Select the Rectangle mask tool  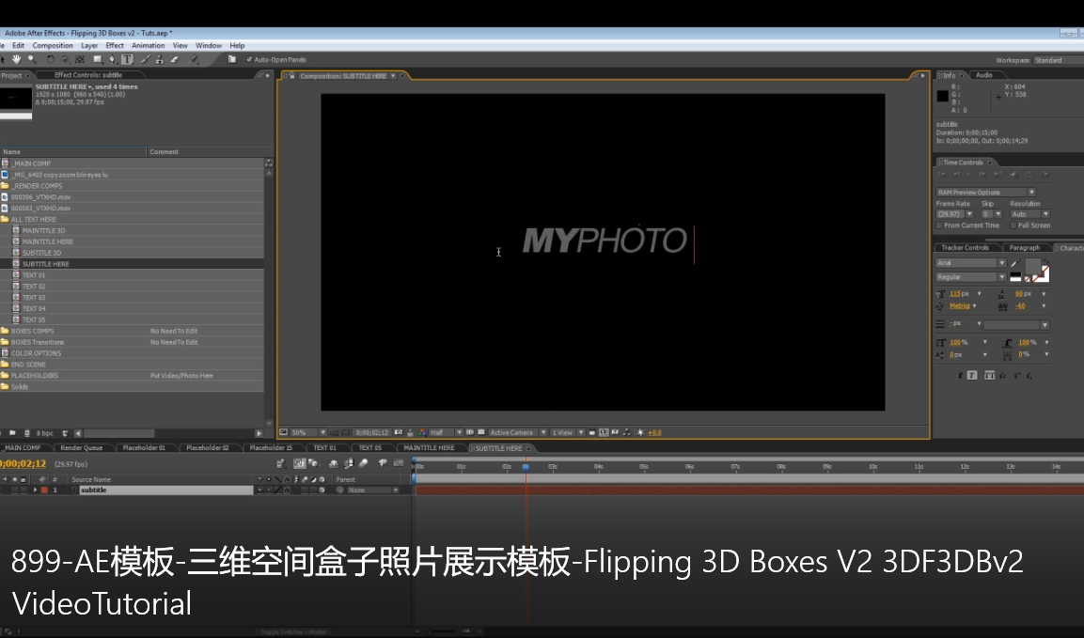(x=98, y=59)
